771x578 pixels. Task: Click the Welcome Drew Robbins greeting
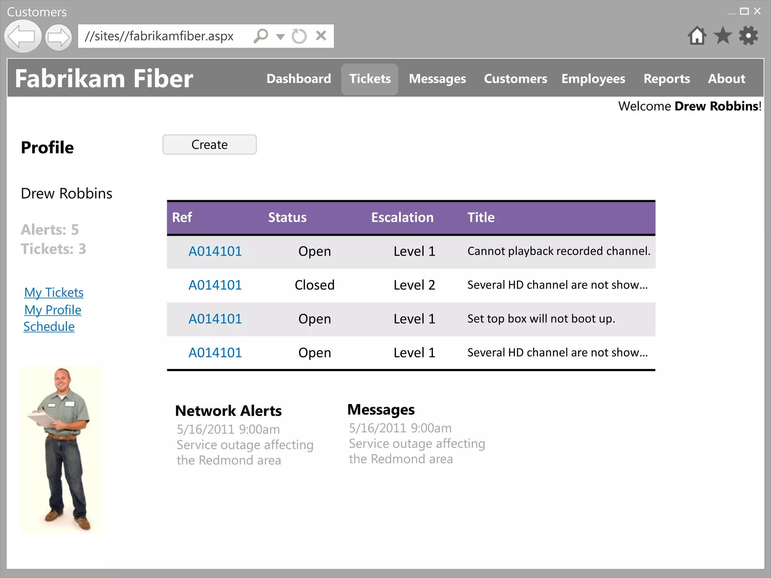[690, 106]
